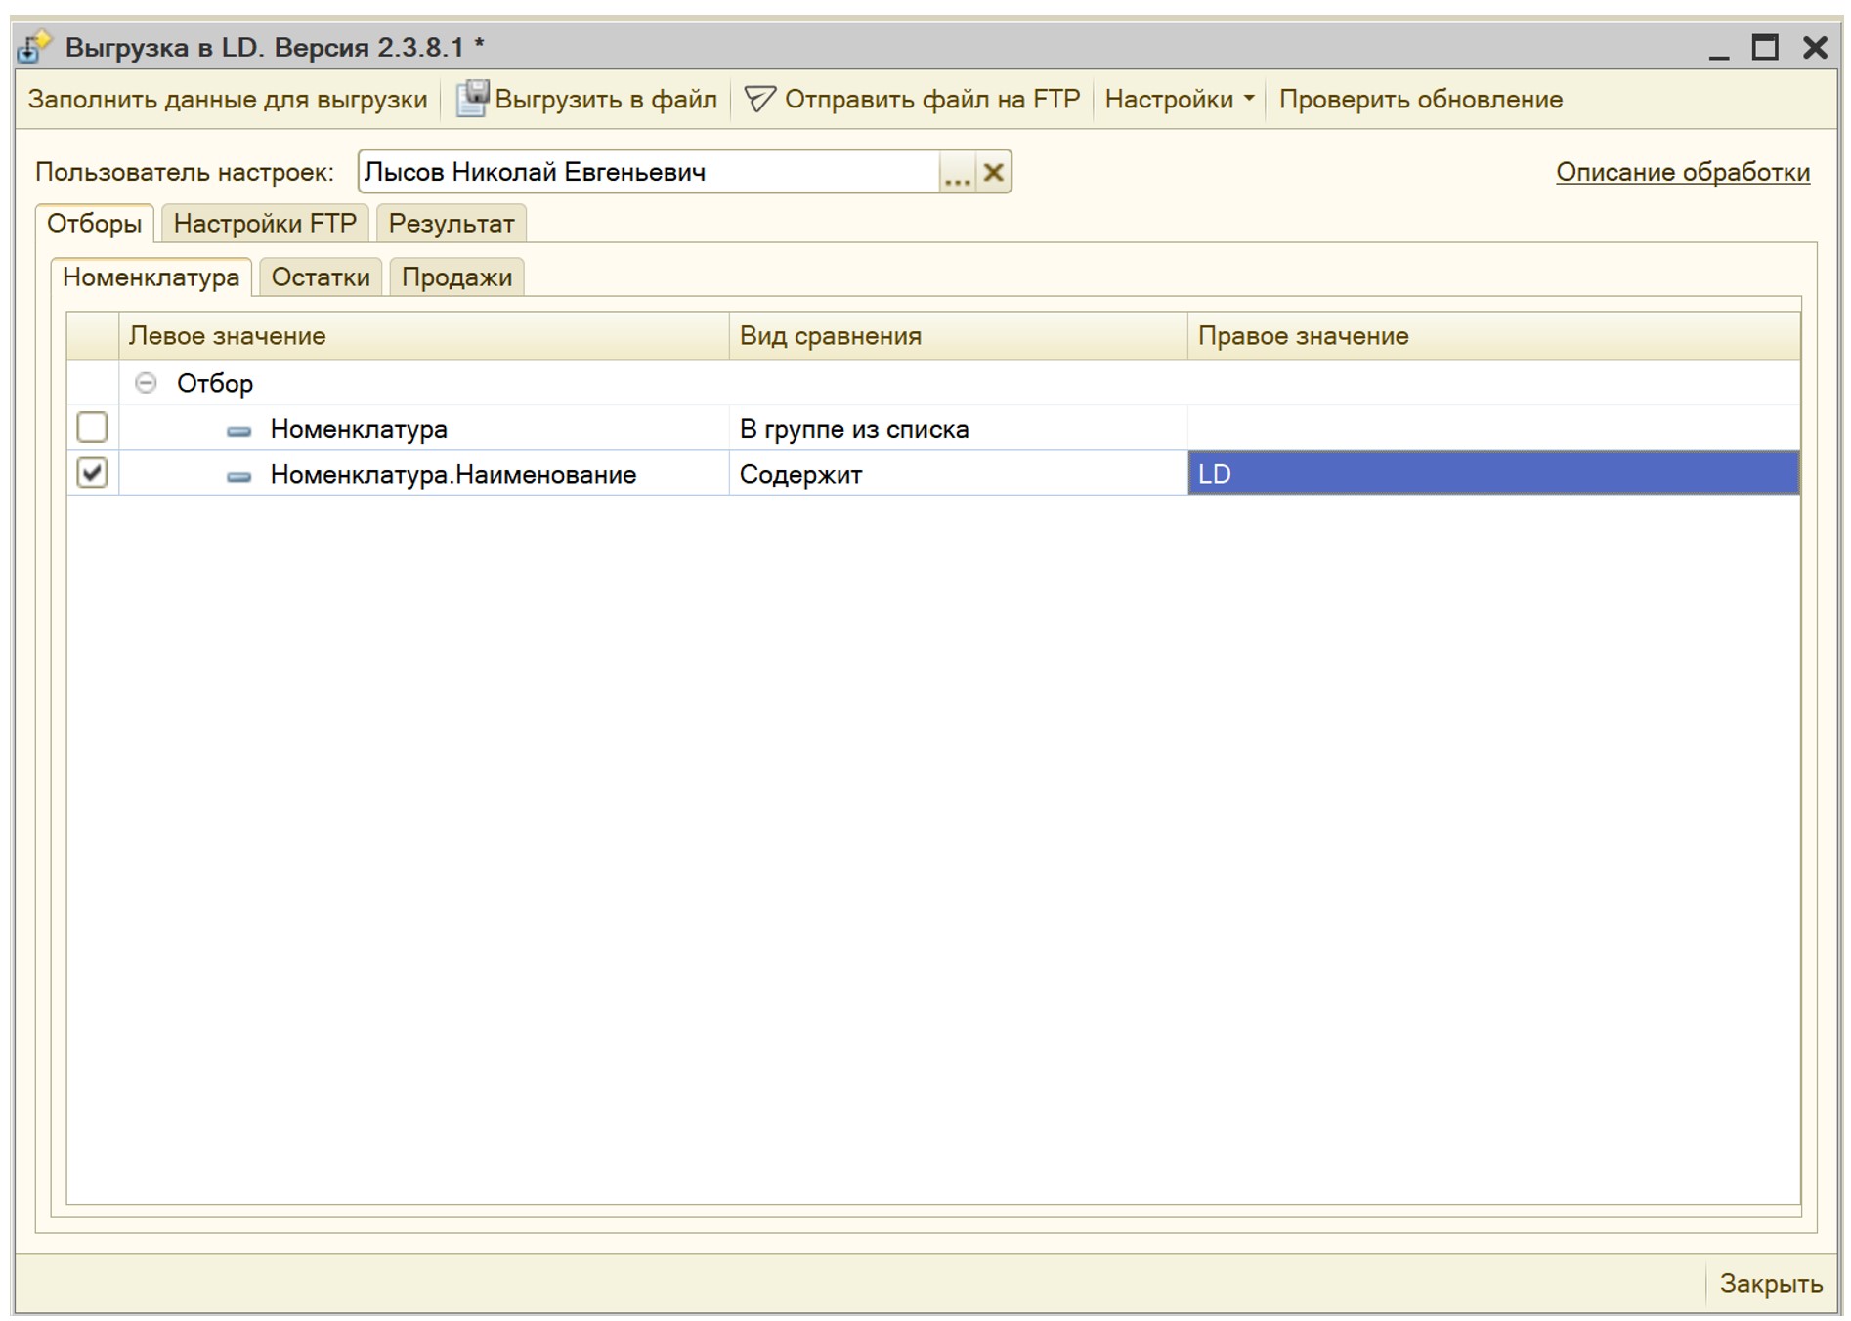1851x1321 pixels.
Task: Switch to the Продажи subtab
Action: pos(457,277)
